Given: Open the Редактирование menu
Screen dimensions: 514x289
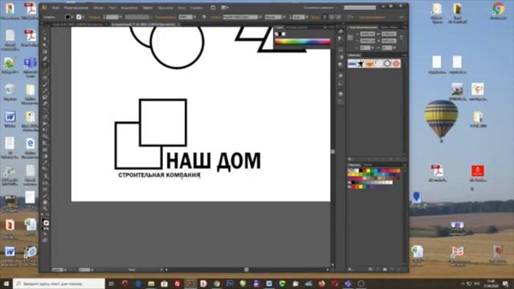Looking at the screenshot, I should click(76, 8).
